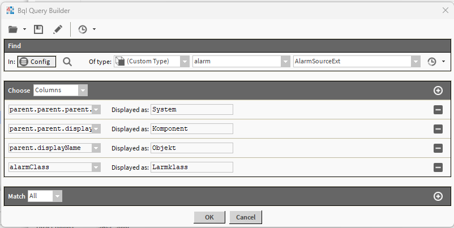Screen dimensions: 454x228
Task: Remove the Larmklass column row
Action: coord(438,167)
